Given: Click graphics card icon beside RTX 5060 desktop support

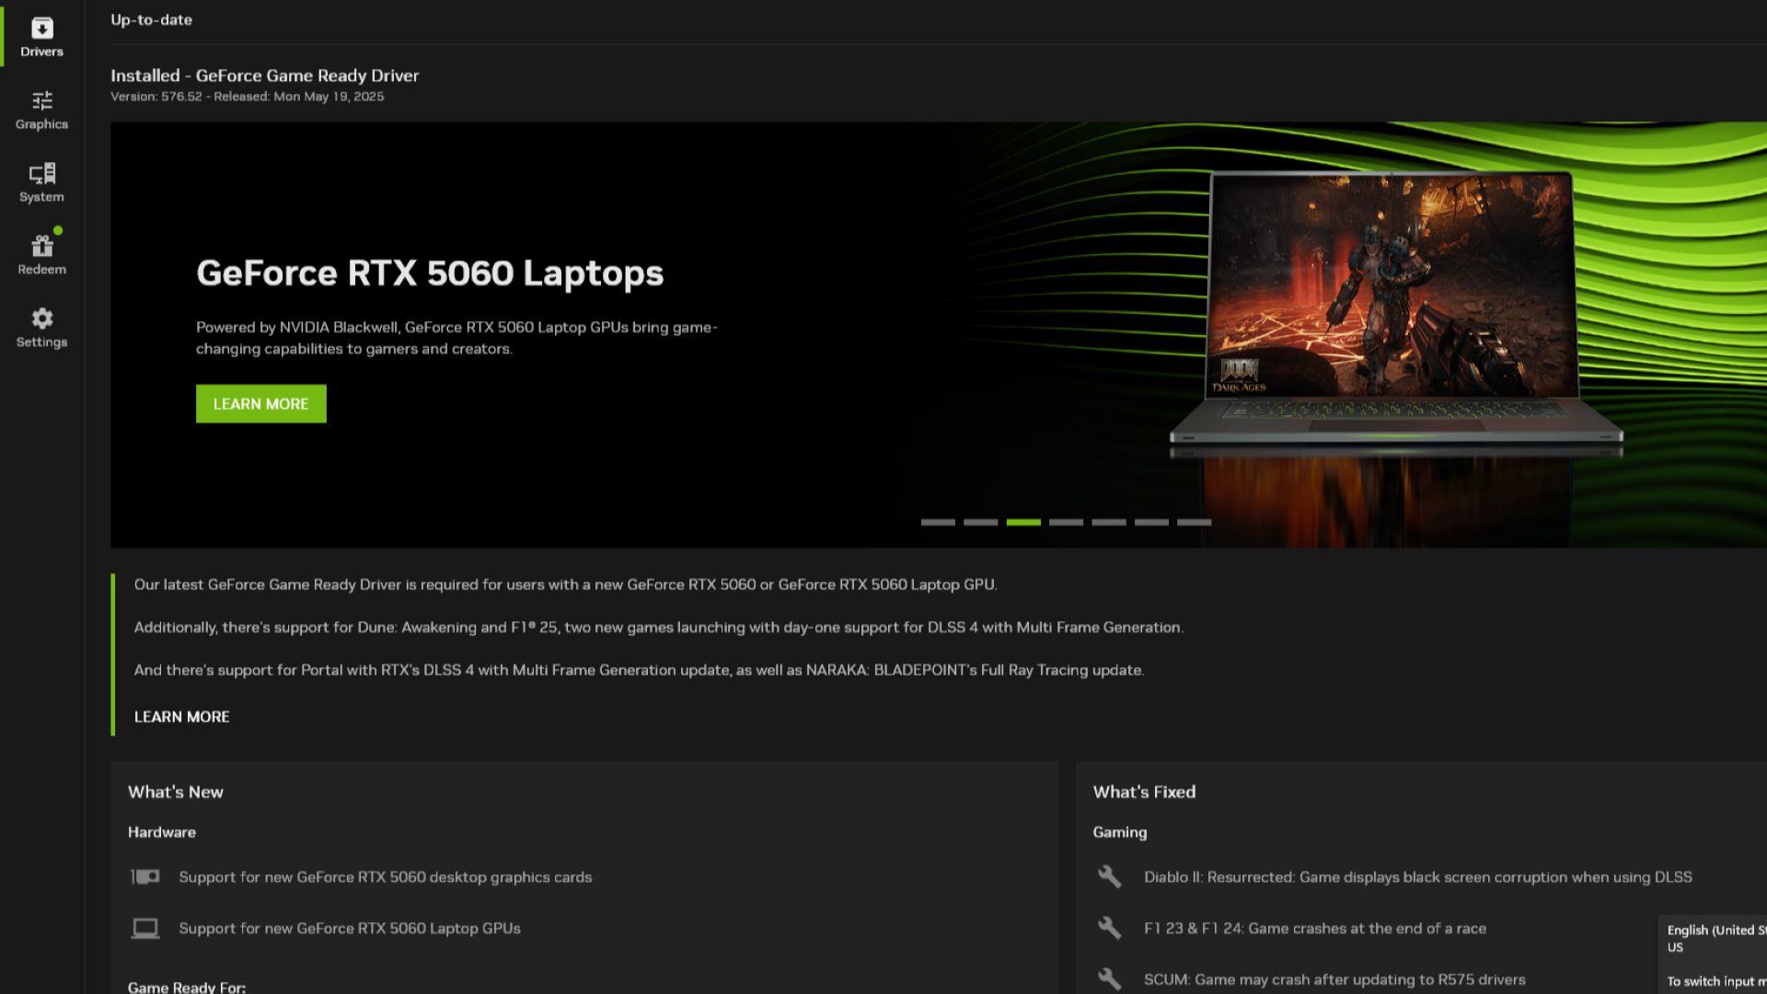Looking at the screenshot, I should tap(144, 877).
